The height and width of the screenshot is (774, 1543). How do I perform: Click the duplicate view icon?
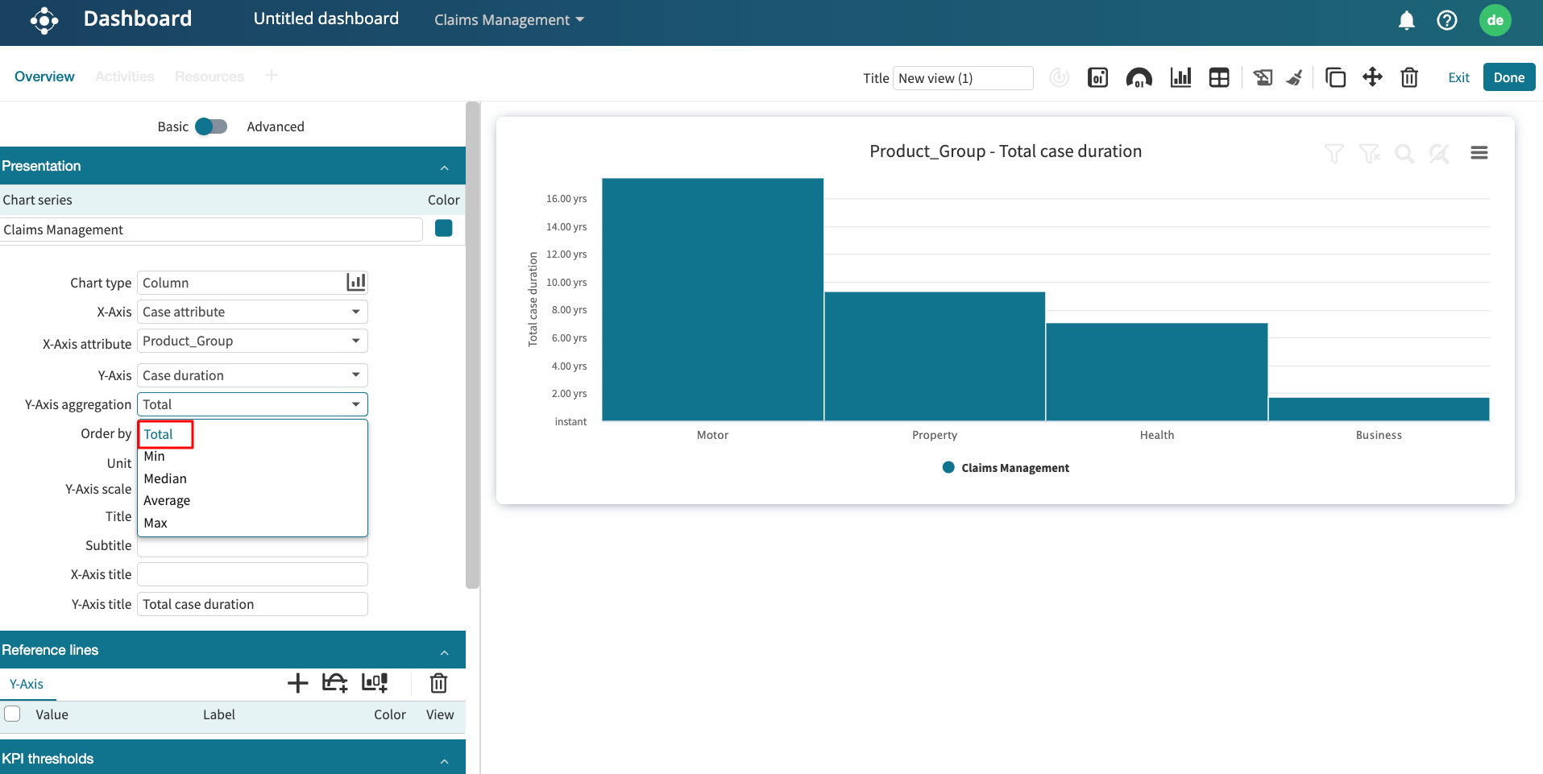[1335, 77]
